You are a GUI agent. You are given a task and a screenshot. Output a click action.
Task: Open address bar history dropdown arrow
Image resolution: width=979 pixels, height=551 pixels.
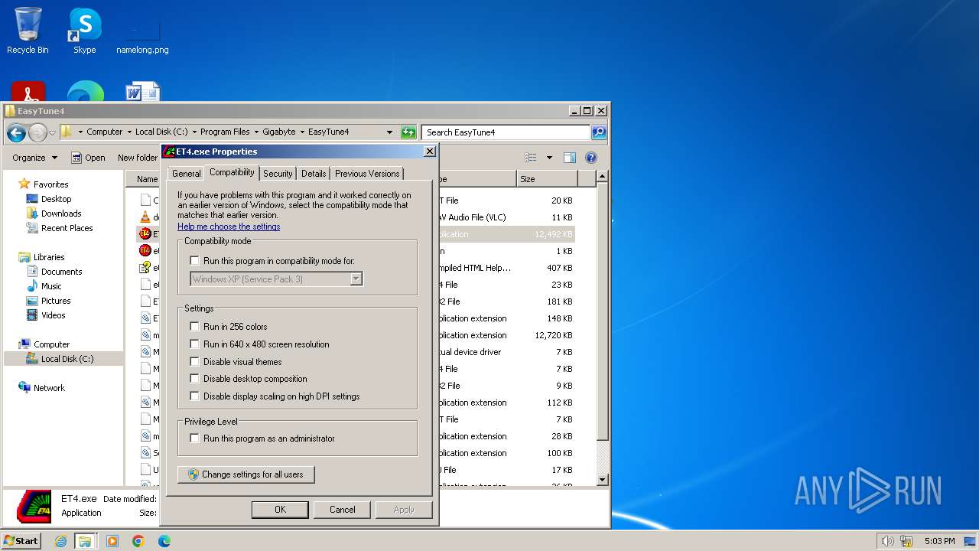[389, 132]
